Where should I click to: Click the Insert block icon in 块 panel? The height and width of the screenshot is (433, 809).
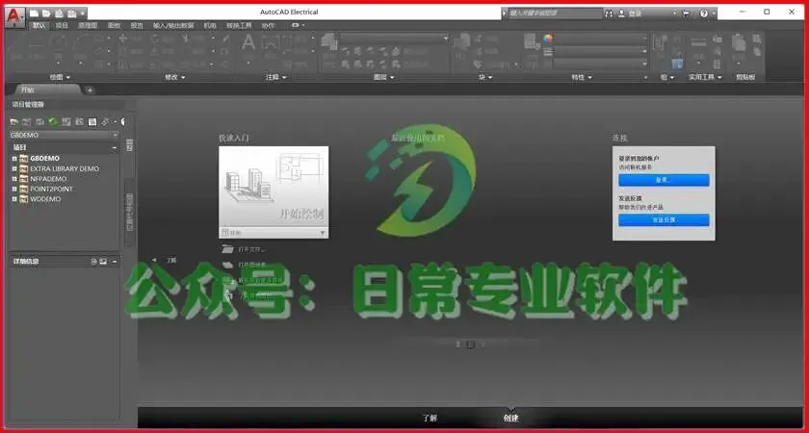(461, 42)
